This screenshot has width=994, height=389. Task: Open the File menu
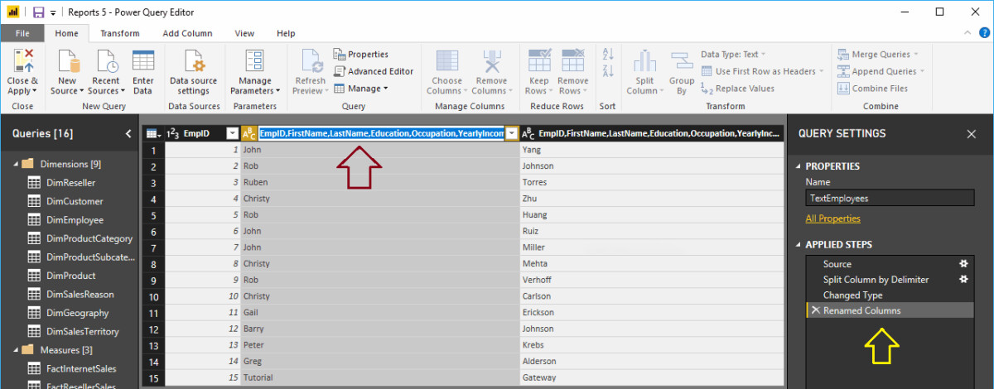pos(22,33)
